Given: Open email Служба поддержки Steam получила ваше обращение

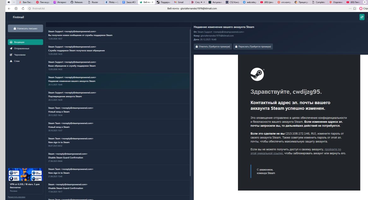Looking at the screenshot, I should pos(118,50).
